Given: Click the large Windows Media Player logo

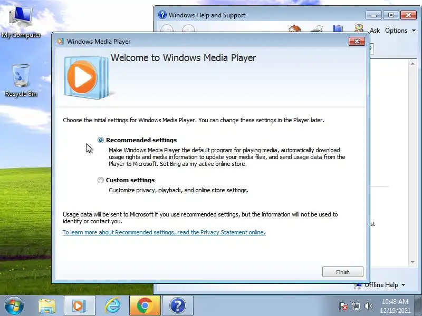Looking at the screenshot, I should coord(86,77).
